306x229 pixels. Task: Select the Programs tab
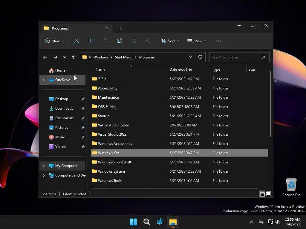tap(76, 28)
